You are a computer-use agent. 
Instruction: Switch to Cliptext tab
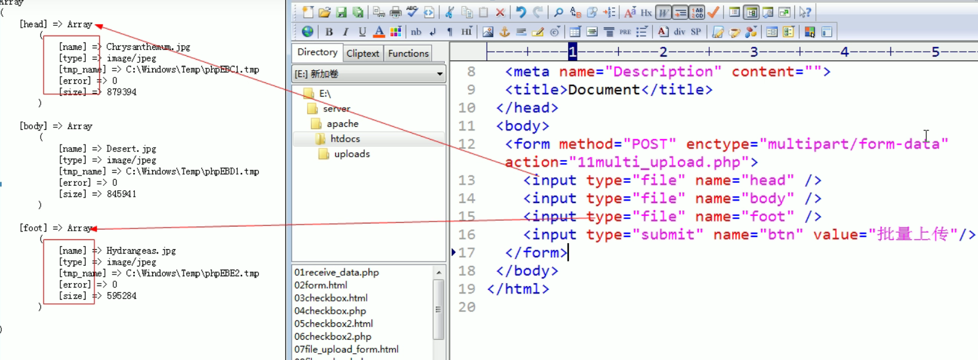[362, 54]
